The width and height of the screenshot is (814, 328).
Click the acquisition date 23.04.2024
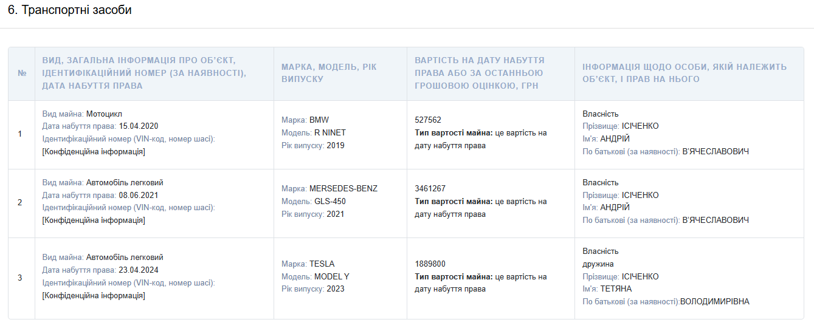coord(138,270)
